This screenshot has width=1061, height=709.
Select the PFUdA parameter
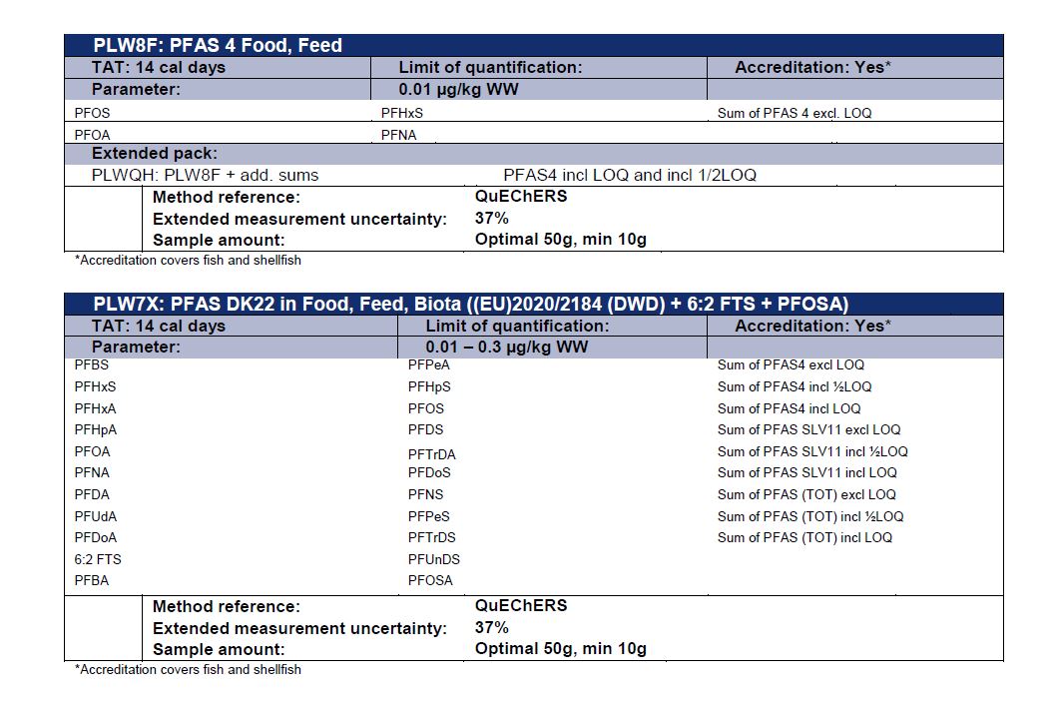(95, 516)
